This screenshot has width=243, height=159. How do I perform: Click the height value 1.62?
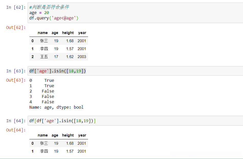coord(70,57)
